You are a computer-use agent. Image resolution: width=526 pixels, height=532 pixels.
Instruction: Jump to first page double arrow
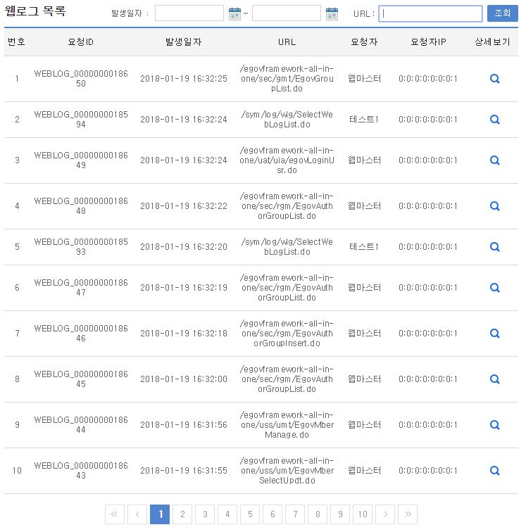pyautogui.click(x=115, y=514)
